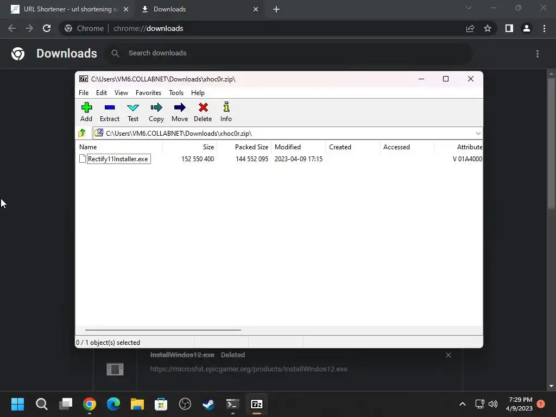Screen dimensions: 556x417
Task: Open the Downloads page more actions menu
Action: (538, 54)
